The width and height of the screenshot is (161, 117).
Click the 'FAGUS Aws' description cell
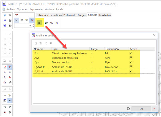point(112,67)
